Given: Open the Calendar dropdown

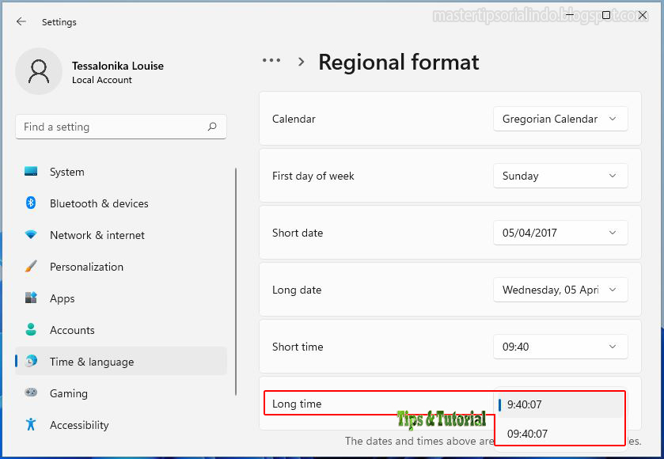Looking at the screenshot, I should tap(560, 119).
